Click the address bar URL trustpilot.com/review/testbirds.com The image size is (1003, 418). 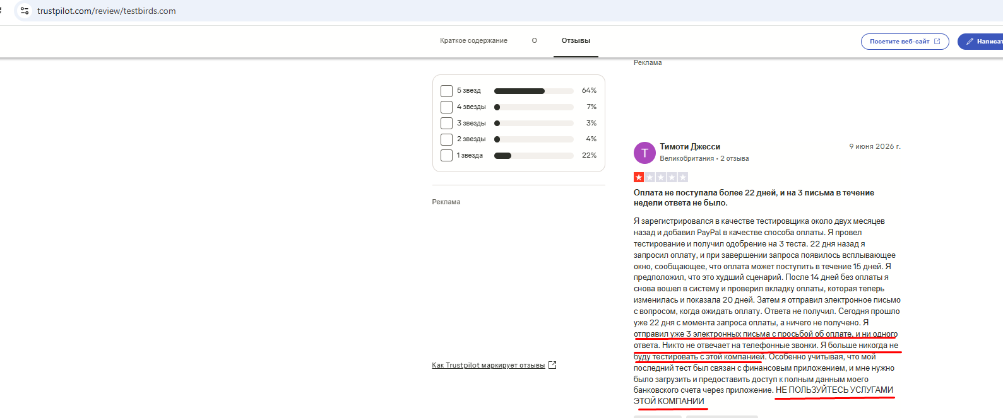tap(107, 11)
